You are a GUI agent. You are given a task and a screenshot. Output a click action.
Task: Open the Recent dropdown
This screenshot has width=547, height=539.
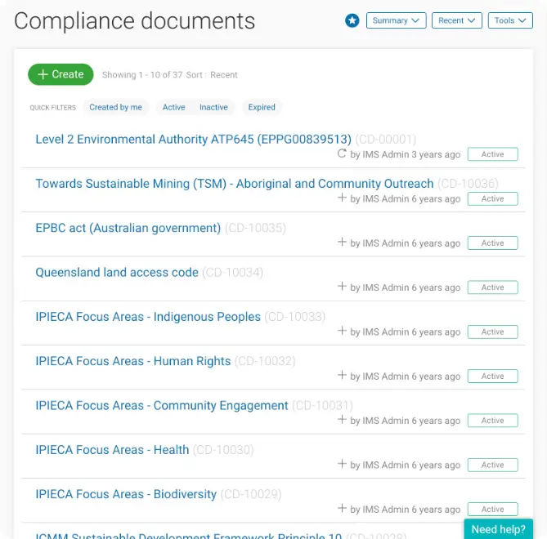pos(456,20)
